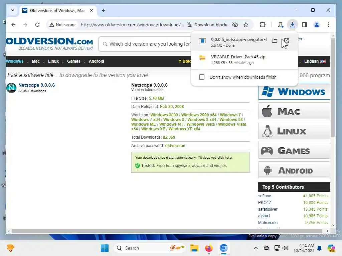
Task: Tick Don't show when downloads finish
Action: point(202,77)
